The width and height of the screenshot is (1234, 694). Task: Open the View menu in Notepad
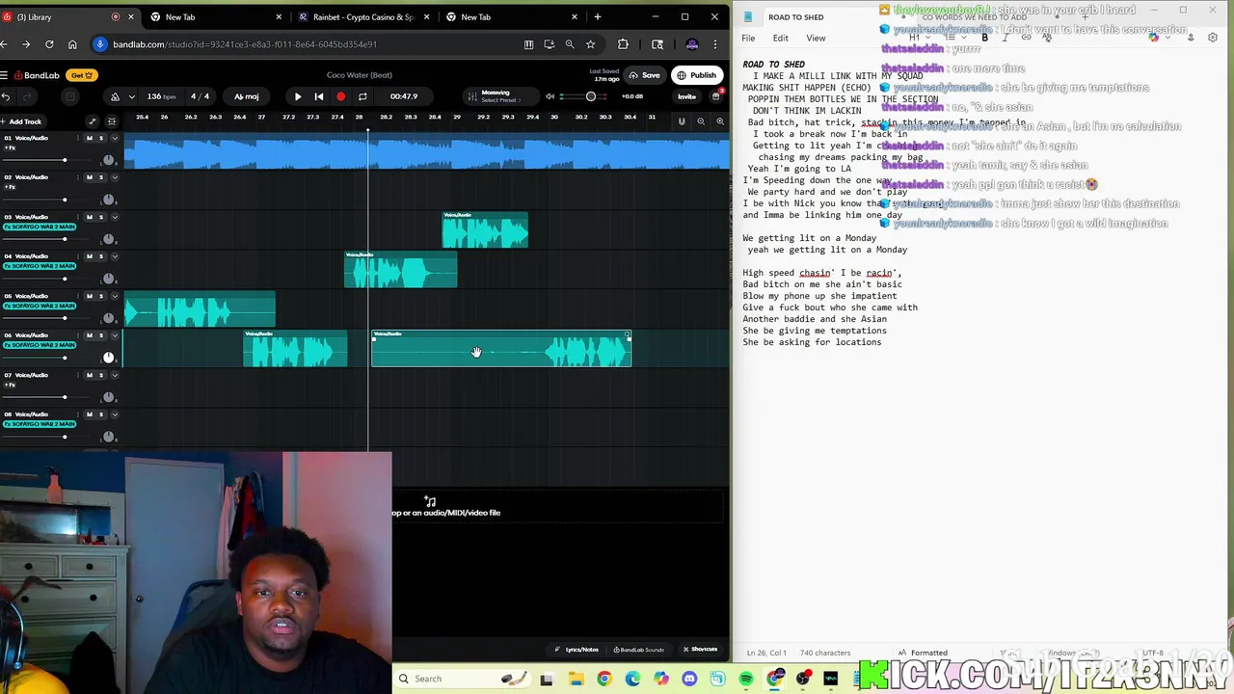click(816, 39)
